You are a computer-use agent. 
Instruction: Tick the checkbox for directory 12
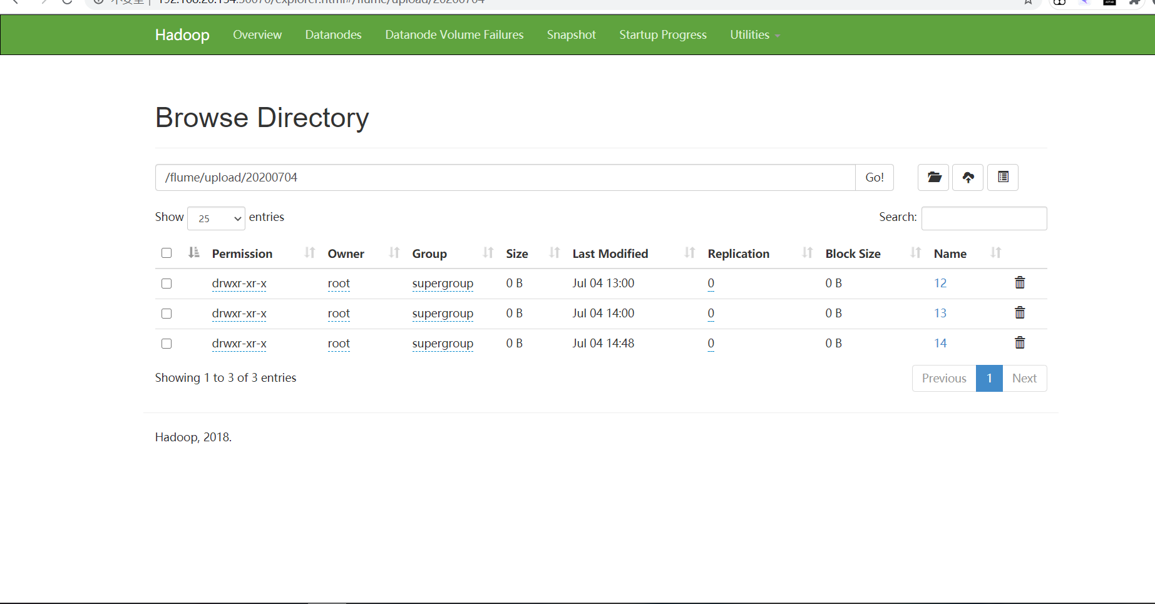tap(166, 283)
